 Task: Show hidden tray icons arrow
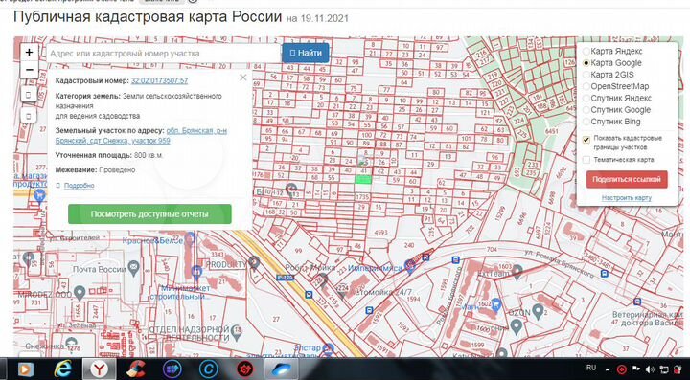(x=609, y=369)
